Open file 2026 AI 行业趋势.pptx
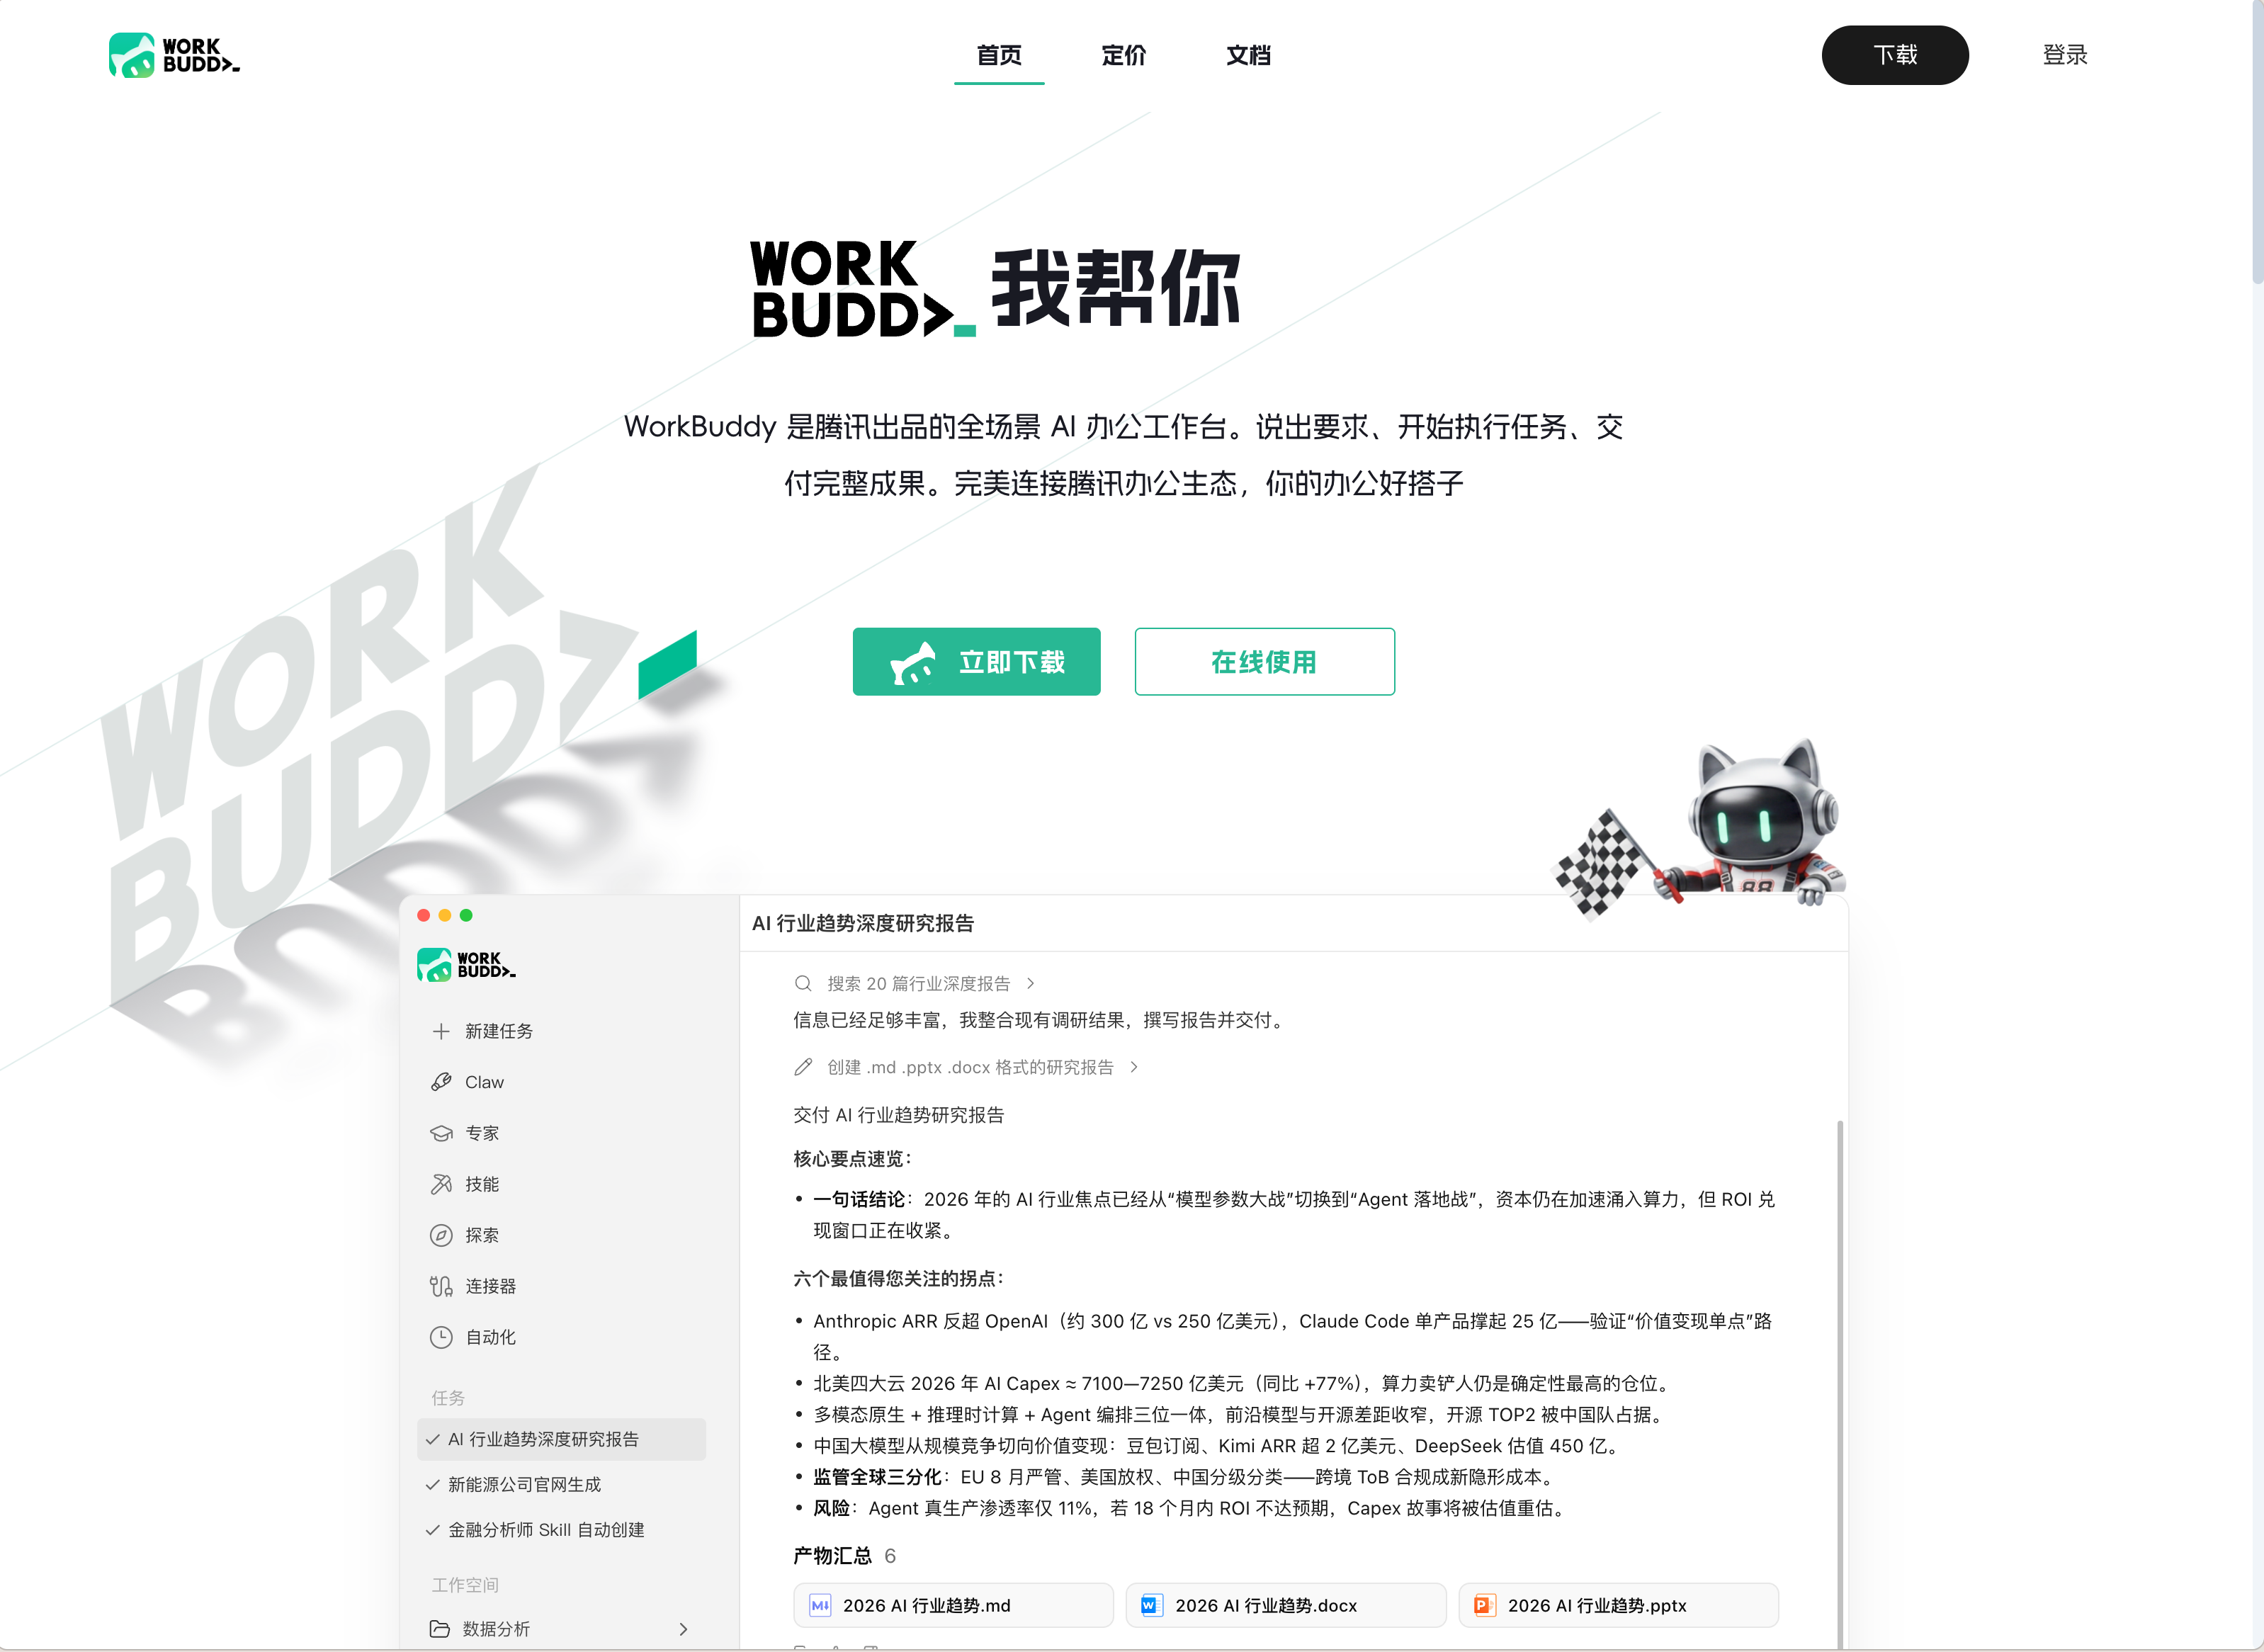This screenshot has width=2264, height=1652. tap(1618, 1605)
